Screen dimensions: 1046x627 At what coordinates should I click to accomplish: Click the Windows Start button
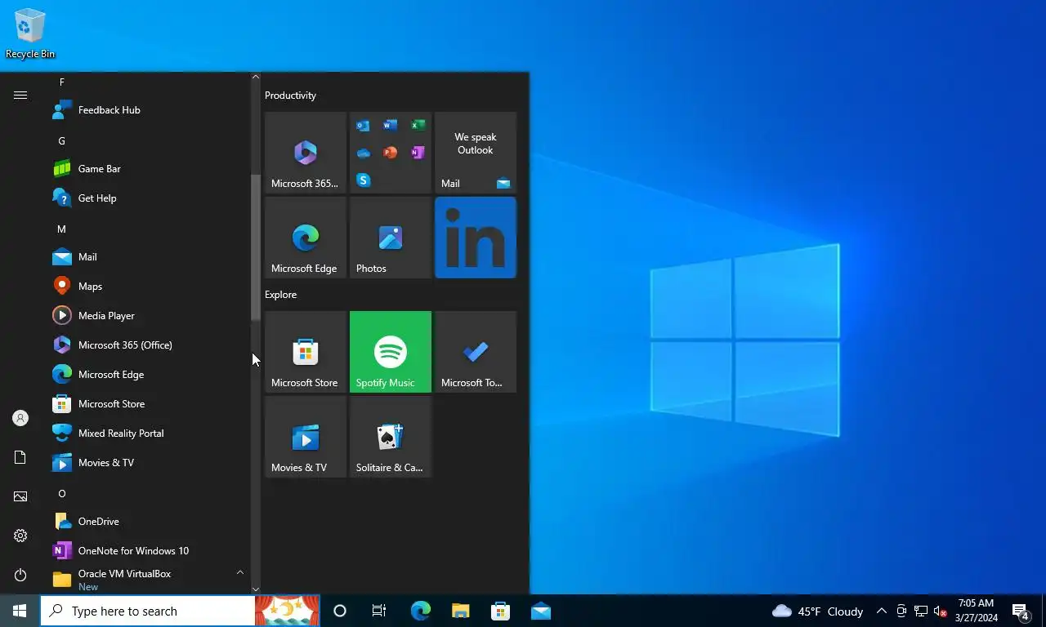(x=20, y=611)
